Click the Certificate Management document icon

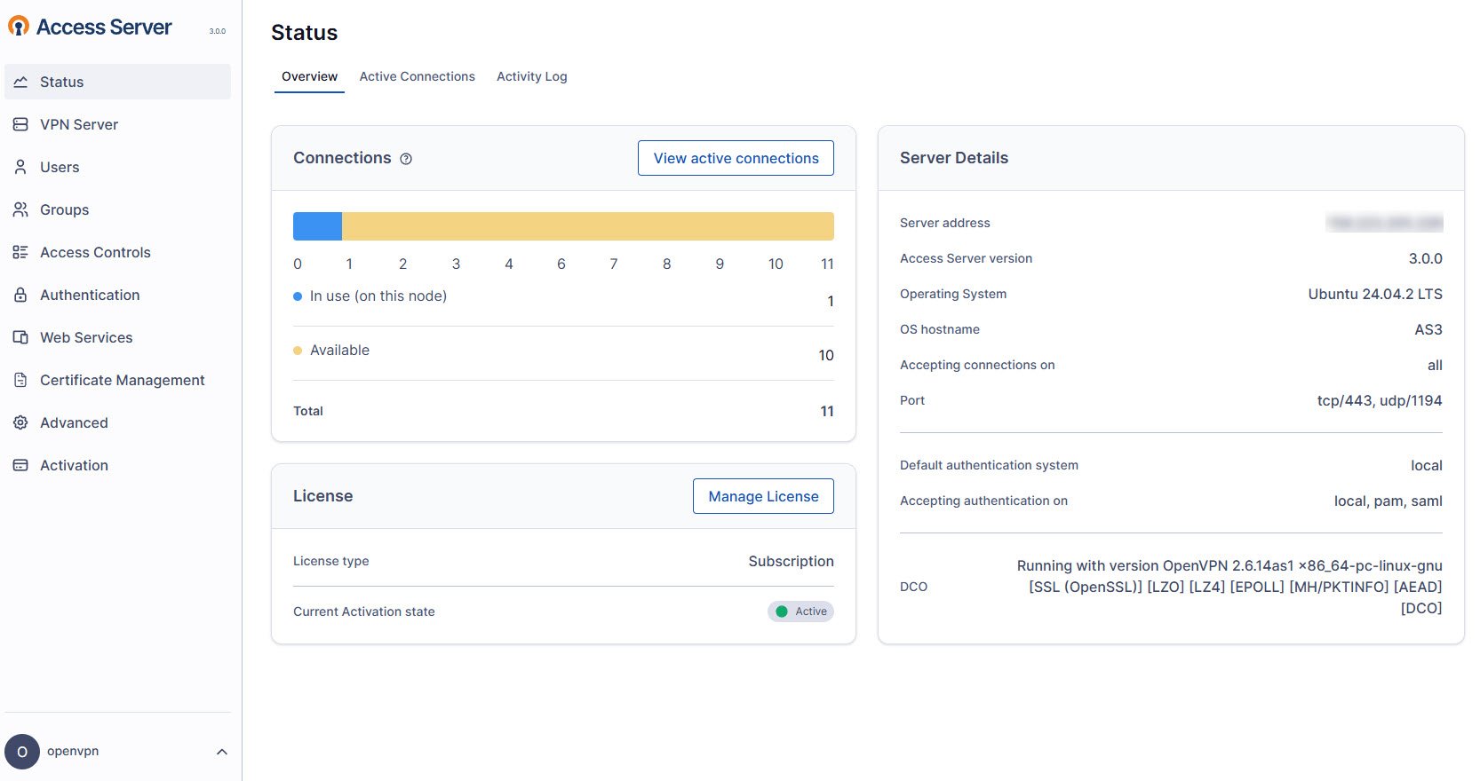pyautogui.click(x=20, y=380)
